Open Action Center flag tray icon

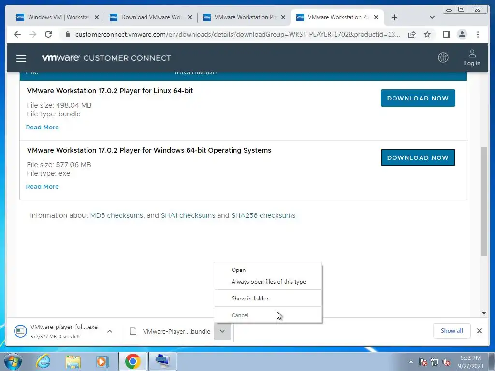click(423, 362)
